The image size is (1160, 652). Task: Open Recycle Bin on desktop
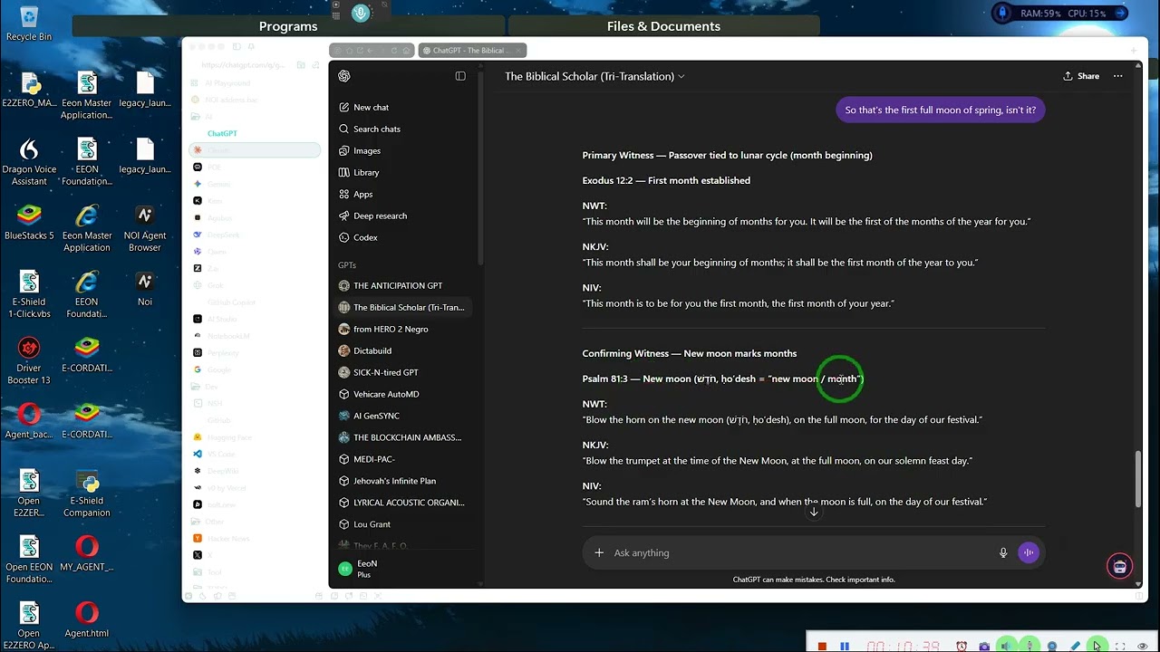(x=29, y=24)
